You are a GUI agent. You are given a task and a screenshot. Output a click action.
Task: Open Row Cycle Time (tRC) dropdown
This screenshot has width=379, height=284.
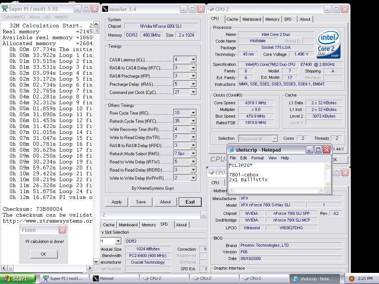pos(193,113)
